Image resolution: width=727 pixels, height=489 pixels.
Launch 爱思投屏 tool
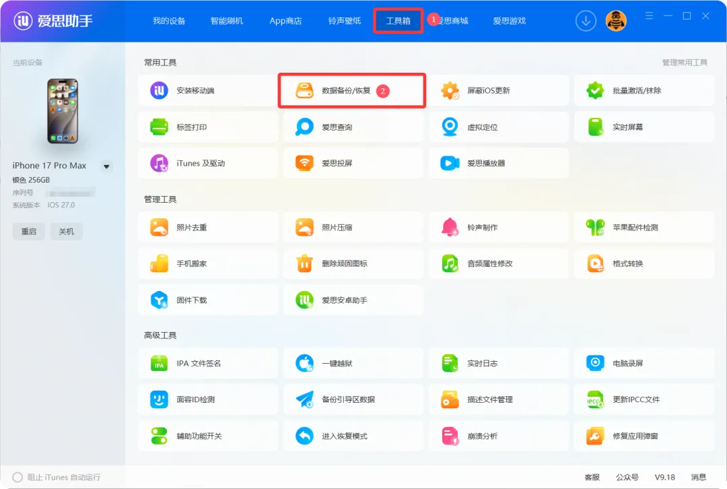coord(353,163)
